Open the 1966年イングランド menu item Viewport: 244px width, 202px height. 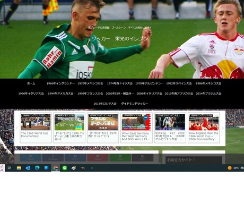[60, 83]
